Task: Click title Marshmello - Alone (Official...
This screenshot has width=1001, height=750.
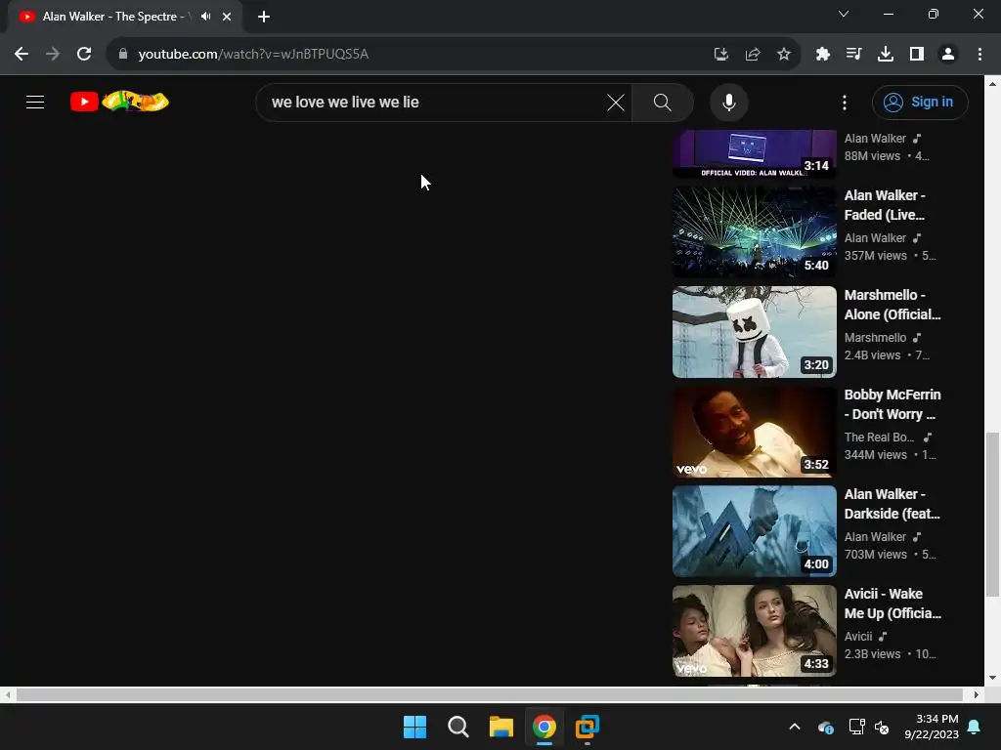Action: [892, 305]
